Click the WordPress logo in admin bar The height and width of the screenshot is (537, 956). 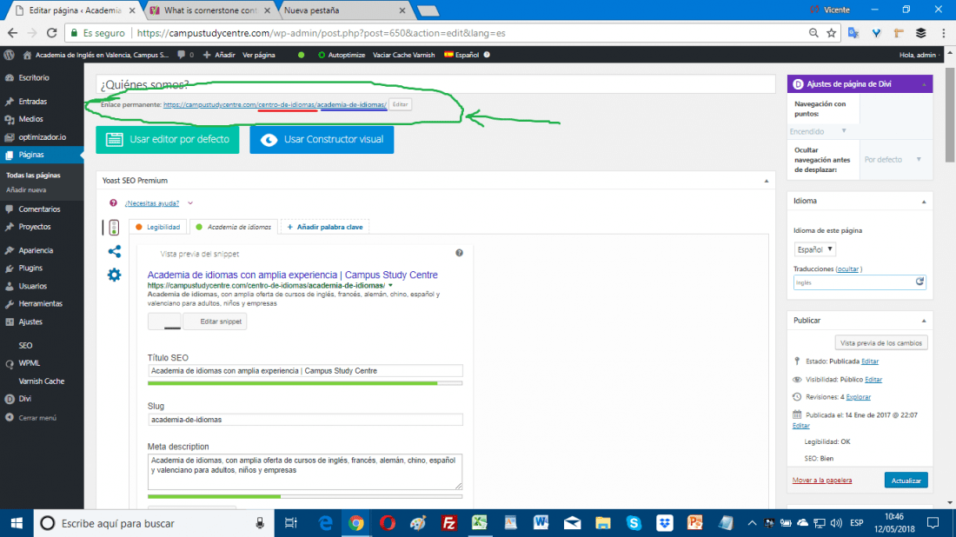point(10,55)
